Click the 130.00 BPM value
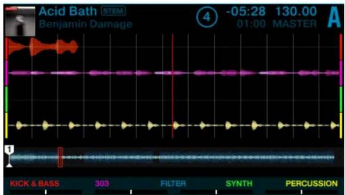 (x=296, y=11)
